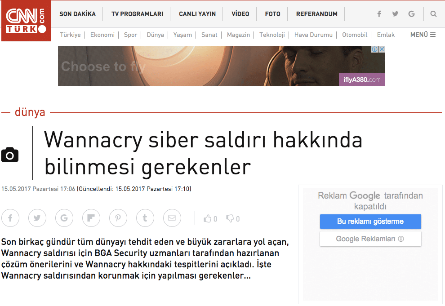Click the Güncellendi update timestamp
This screenshot has height=306, width=445.
tap(134, 189)
